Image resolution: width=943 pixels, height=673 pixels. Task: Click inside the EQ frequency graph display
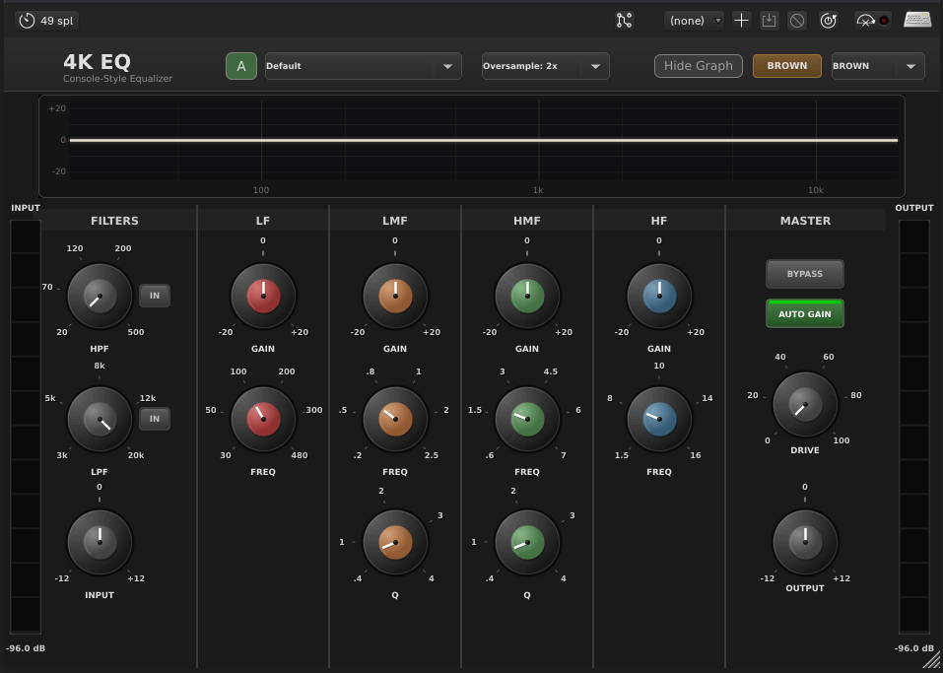coord(471,143)
